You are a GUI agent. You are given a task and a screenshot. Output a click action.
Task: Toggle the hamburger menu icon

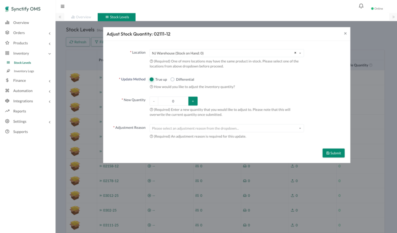(62, 6)
